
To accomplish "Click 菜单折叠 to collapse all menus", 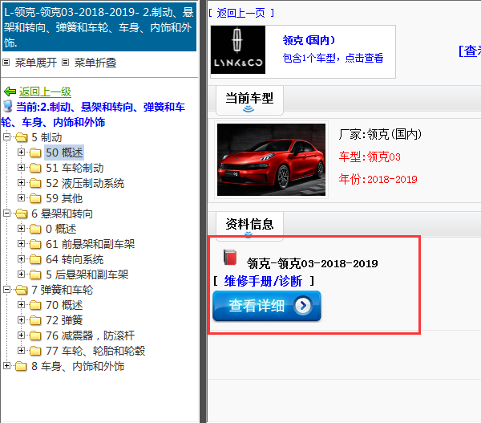I will 95,63.
